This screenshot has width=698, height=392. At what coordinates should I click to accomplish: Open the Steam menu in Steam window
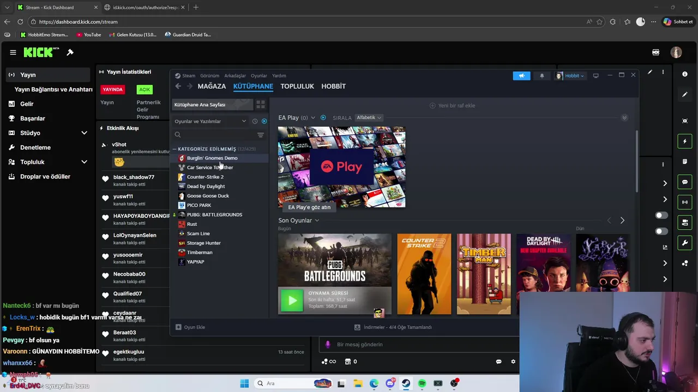coord(189,76)
